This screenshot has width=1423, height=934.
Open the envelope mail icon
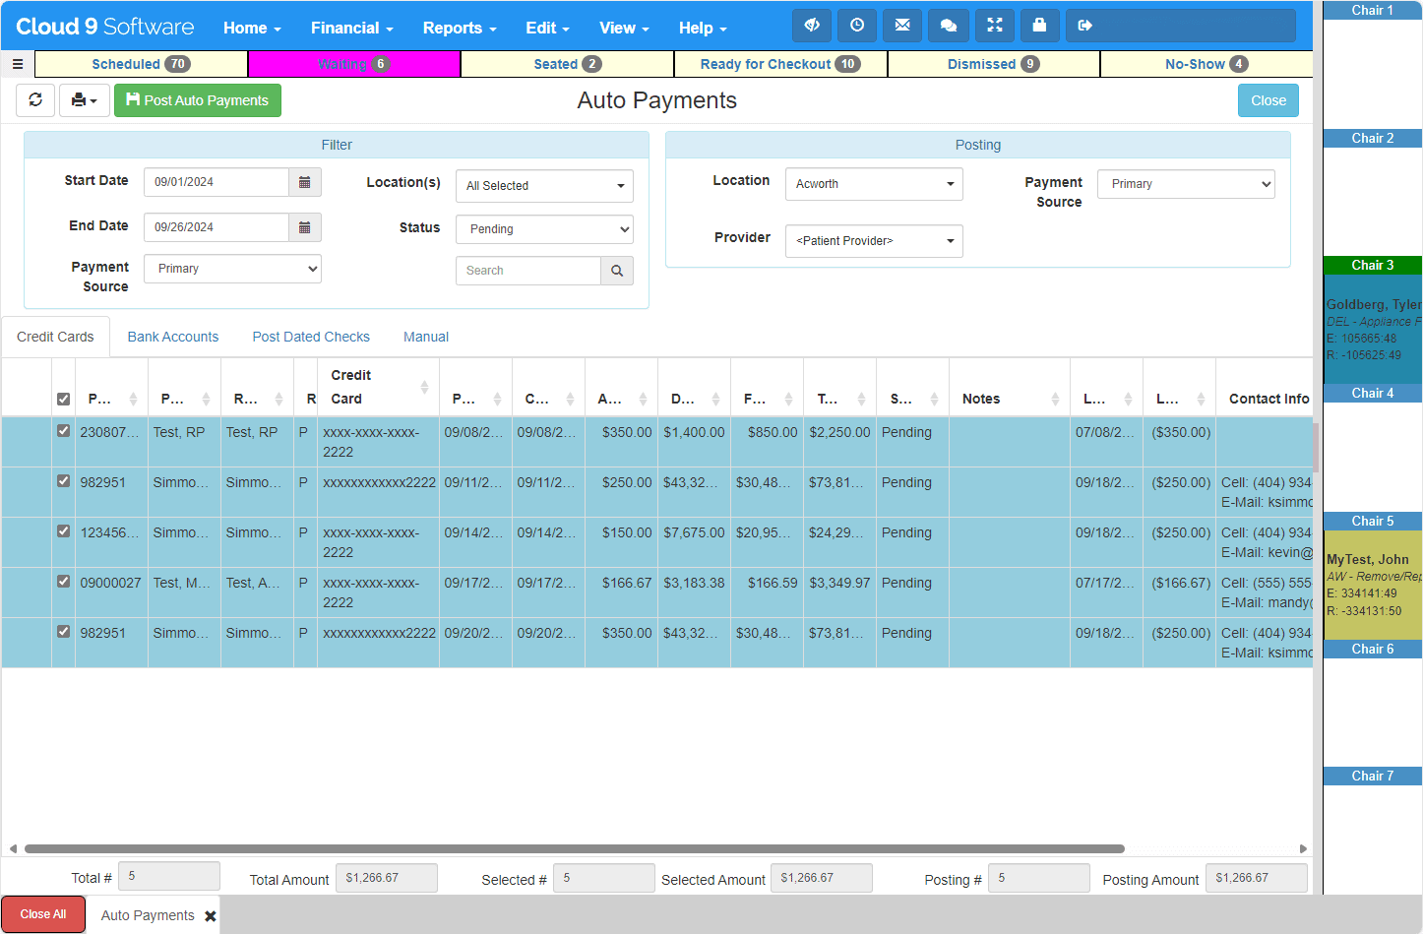(902, 26)
